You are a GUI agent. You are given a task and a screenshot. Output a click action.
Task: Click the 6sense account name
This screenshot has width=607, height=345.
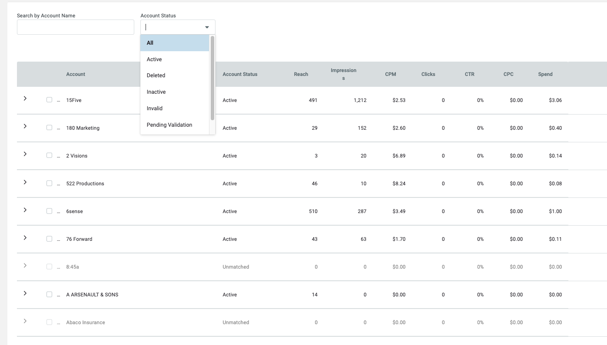74,211
